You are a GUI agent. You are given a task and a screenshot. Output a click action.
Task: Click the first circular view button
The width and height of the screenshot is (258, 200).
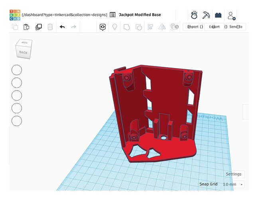click(17, 70)
